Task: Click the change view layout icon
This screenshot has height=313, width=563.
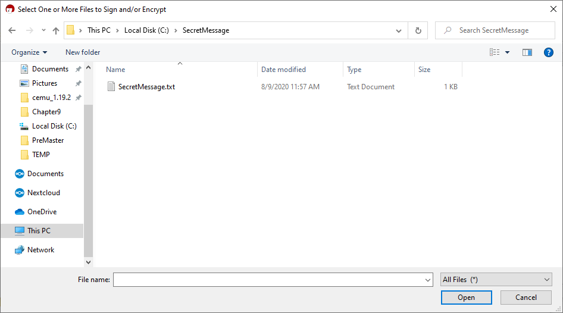Action: click(495, 52)
